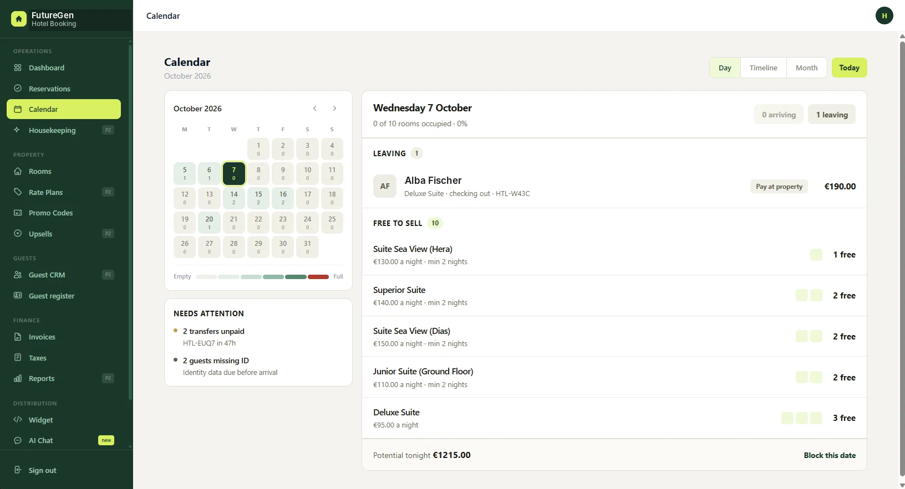Open the Deluxe Suite availability row
905x489 pixels.
point(614,418)
